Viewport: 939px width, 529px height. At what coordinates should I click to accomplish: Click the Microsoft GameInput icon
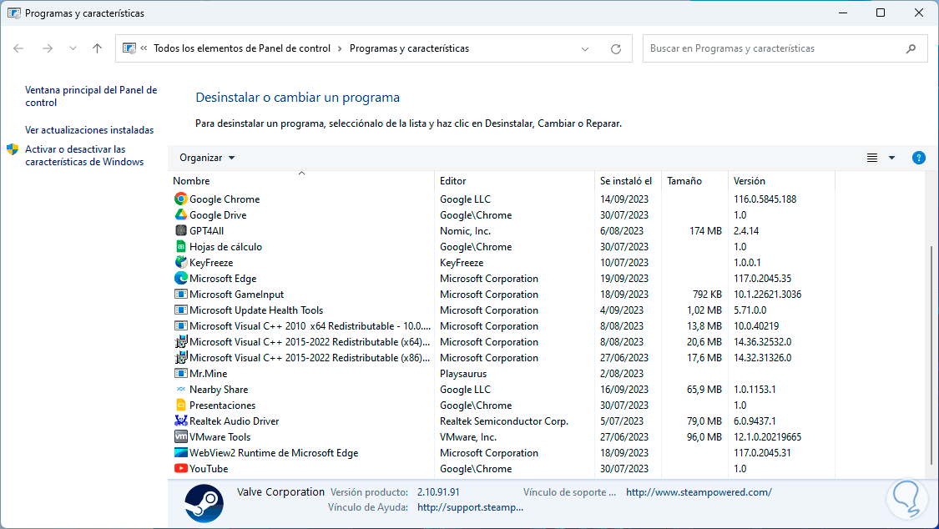181,294
